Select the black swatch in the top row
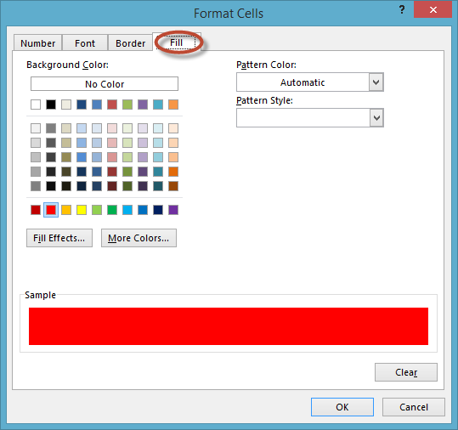458x430 pixels. click(x=51, y=105)
